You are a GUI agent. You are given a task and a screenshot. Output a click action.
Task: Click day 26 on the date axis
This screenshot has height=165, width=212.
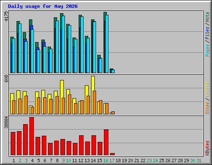click(x=168, y=160)
